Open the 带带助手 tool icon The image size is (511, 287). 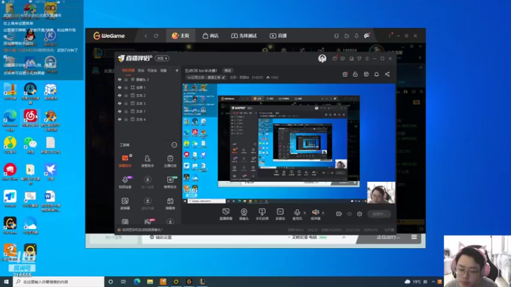pos(170,182)
